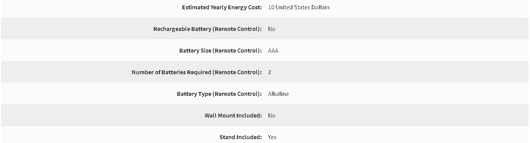Click (Remote Control) in the Rechargeable Battery row

click(x=237, y=29)
